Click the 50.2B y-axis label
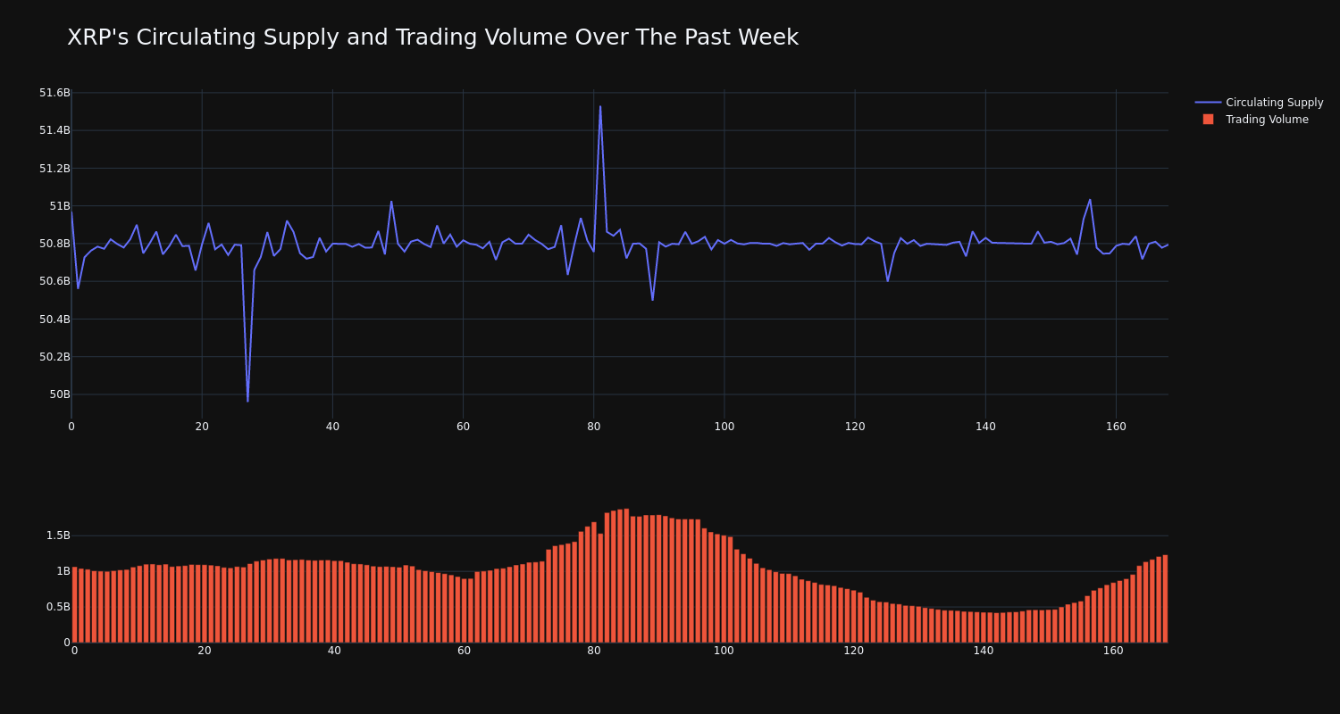1340x714 pixels. pos(54,357)
